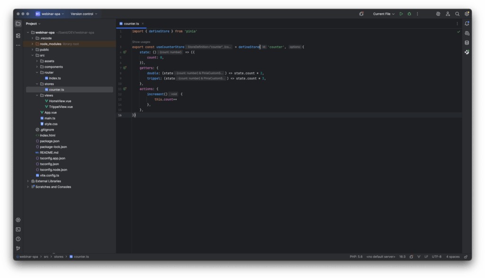Select the counter.ts editor tab
The height and width of the screenshot is (278, 485).
click(131, 23)
